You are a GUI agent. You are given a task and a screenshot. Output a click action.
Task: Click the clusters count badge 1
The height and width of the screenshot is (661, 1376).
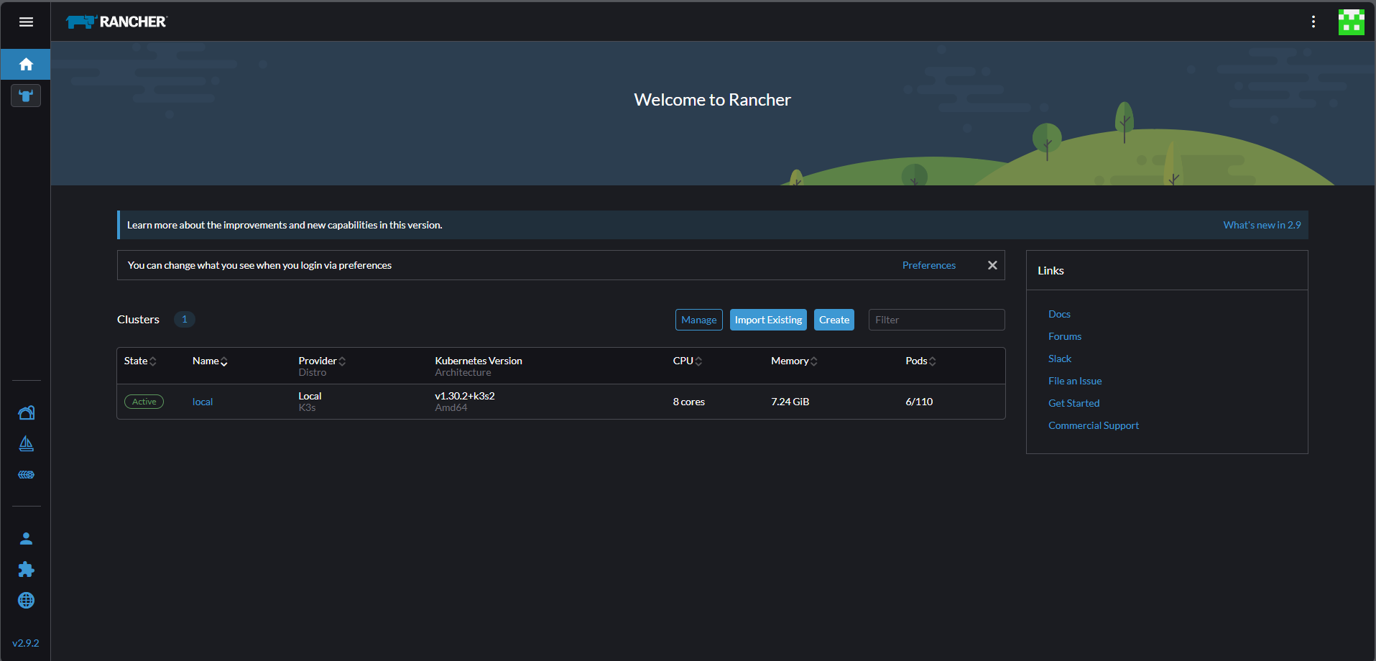tap(185, 319)
